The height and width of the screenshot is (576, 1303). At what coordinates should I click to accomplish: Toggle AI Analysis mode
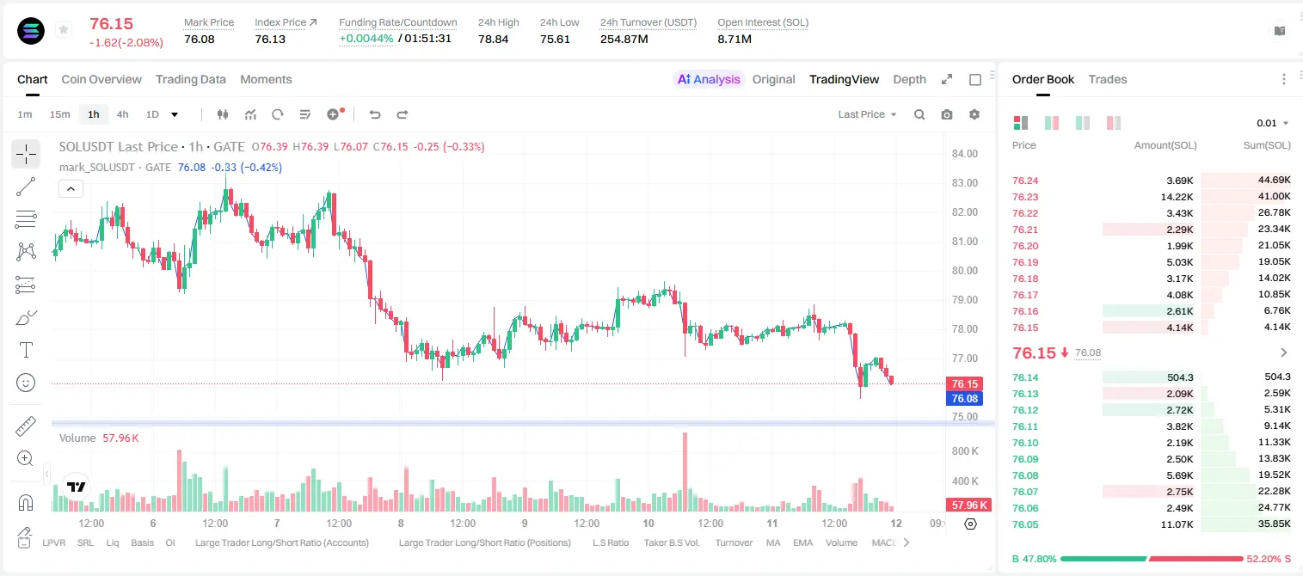tap(708, 79)
